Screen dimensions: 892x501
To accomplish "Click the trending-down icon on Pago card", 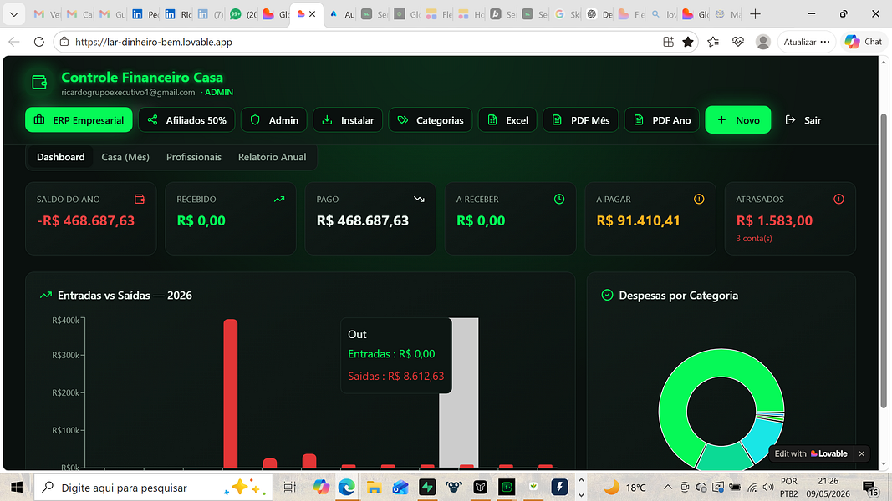I will click(x=420, y=199).
